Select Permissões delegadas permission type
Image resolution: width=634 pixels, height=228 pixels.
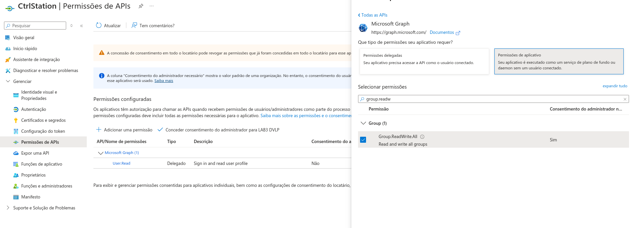(424, 61)
